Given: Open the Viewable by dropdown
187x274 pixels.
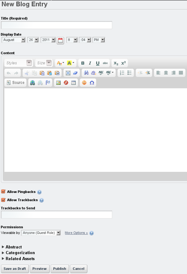Looking at the screenshot, I should (x=41, y=233).
